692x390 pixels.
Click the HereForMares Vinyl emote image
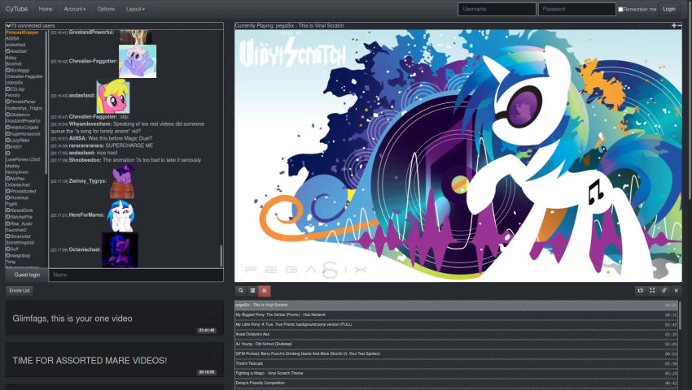click(x=121, y=215)
